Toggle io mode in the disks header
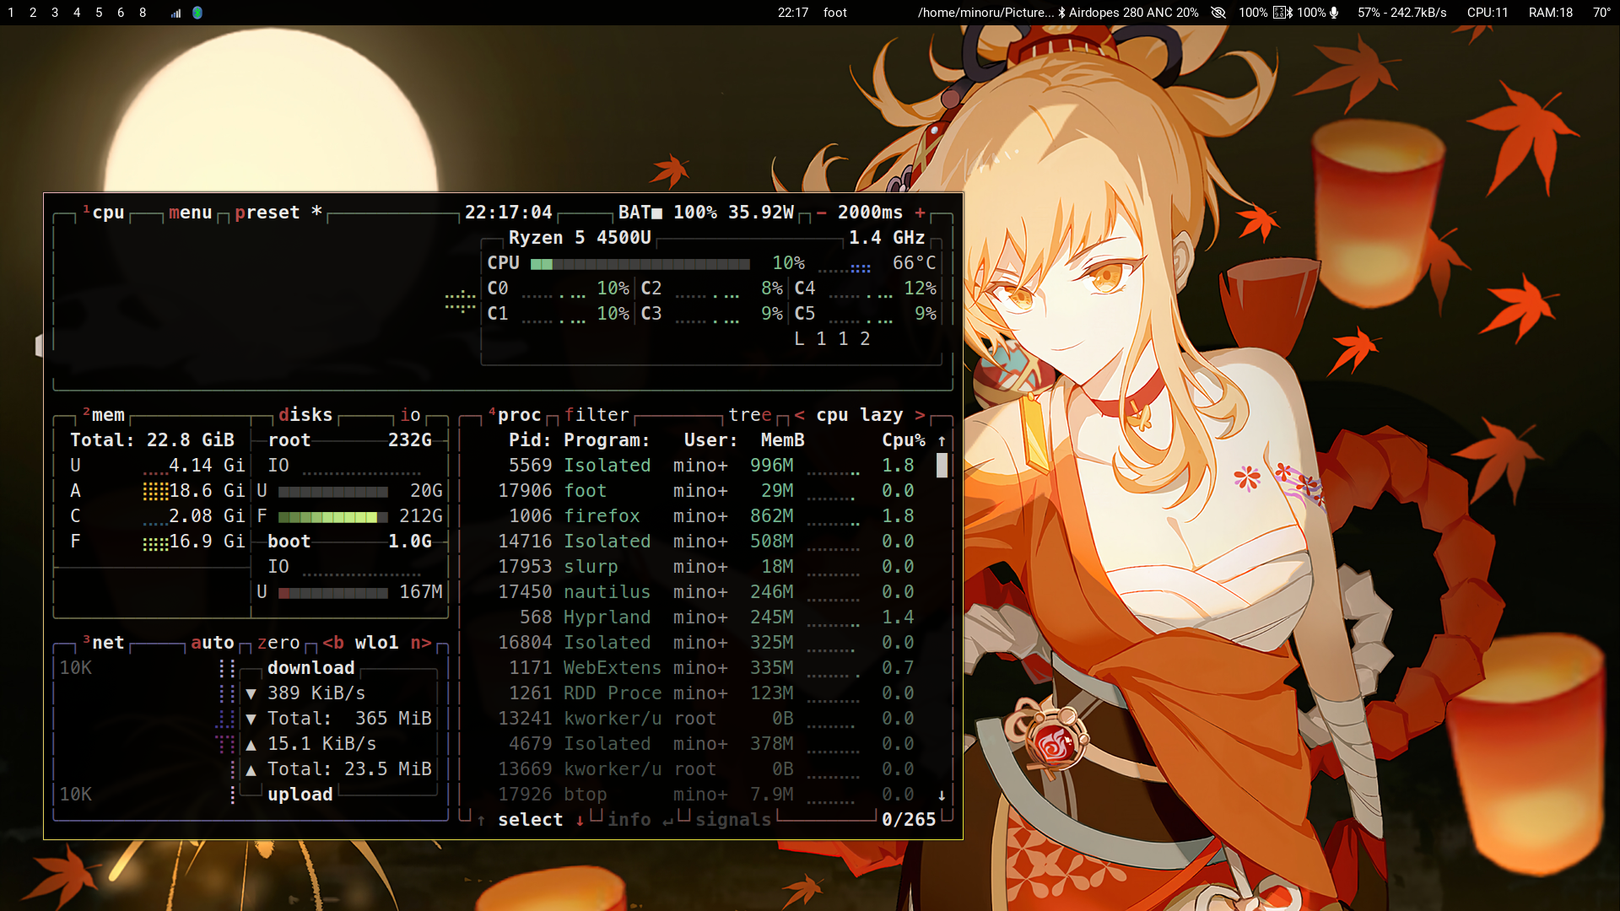 point(410,415)
